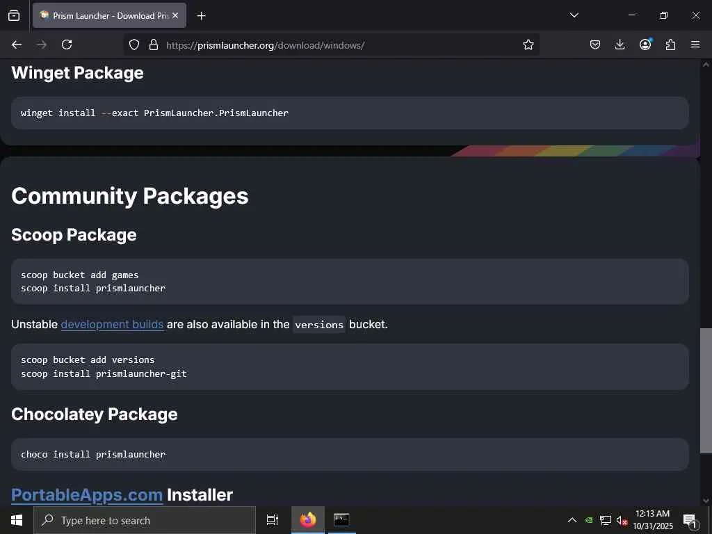Open the clock showing 12:13 AM
712x534 pixels.
coord(652,520)
